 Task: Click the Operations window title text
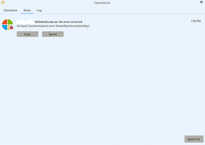[102, 3]
